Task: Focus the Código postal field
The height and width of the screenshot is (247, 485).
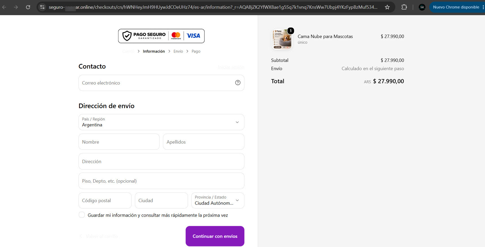Action: click(x=105, y=201)
